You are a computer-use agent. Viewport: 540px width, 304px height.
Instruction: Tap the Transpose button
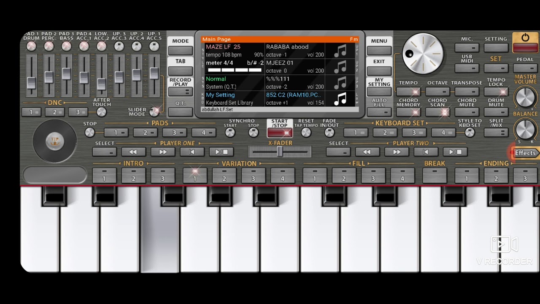coord(467,92)
